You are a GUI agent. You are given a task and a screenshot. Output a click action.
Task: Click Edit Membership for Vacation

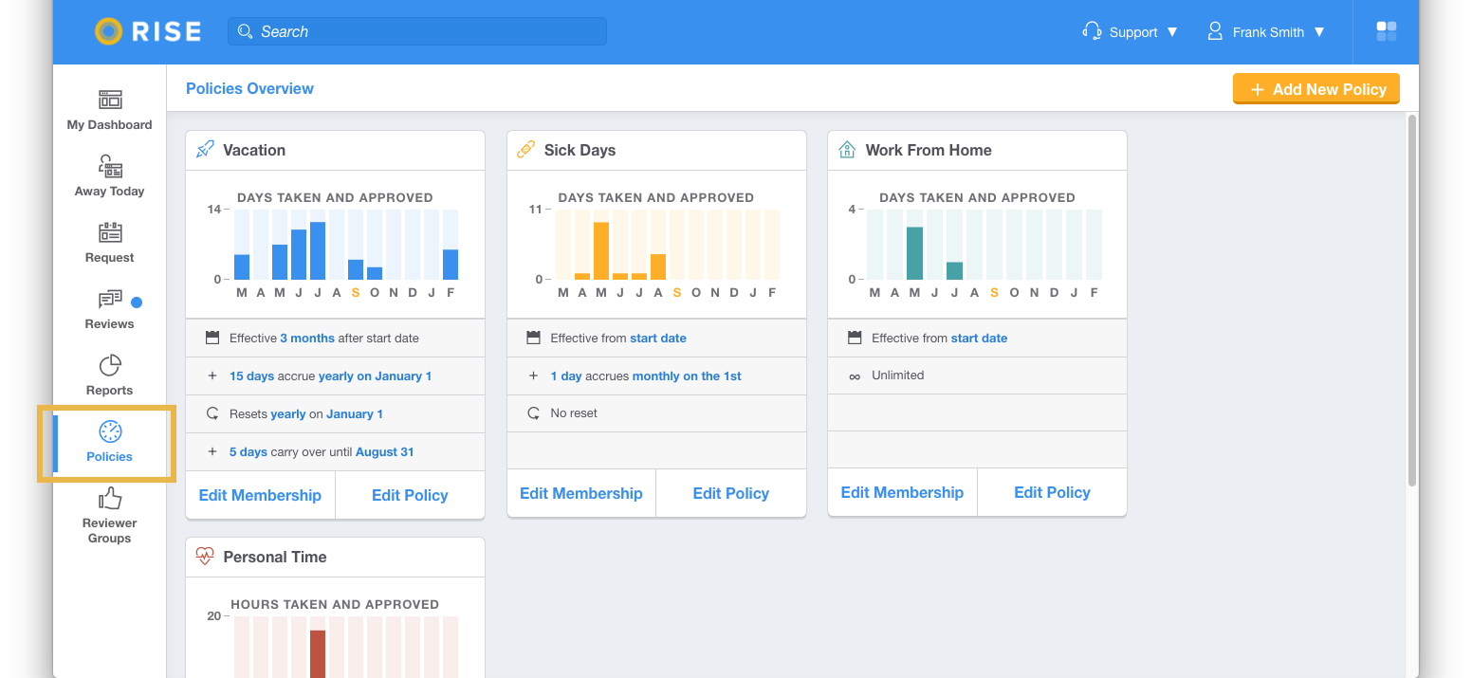(x=260, y=495)
